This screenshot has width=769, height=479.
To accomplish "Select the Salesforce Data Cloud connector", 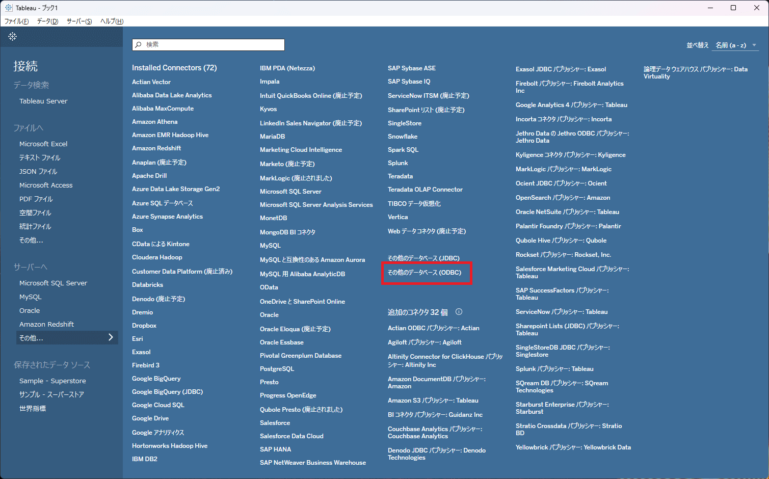I will pos(291,436).
